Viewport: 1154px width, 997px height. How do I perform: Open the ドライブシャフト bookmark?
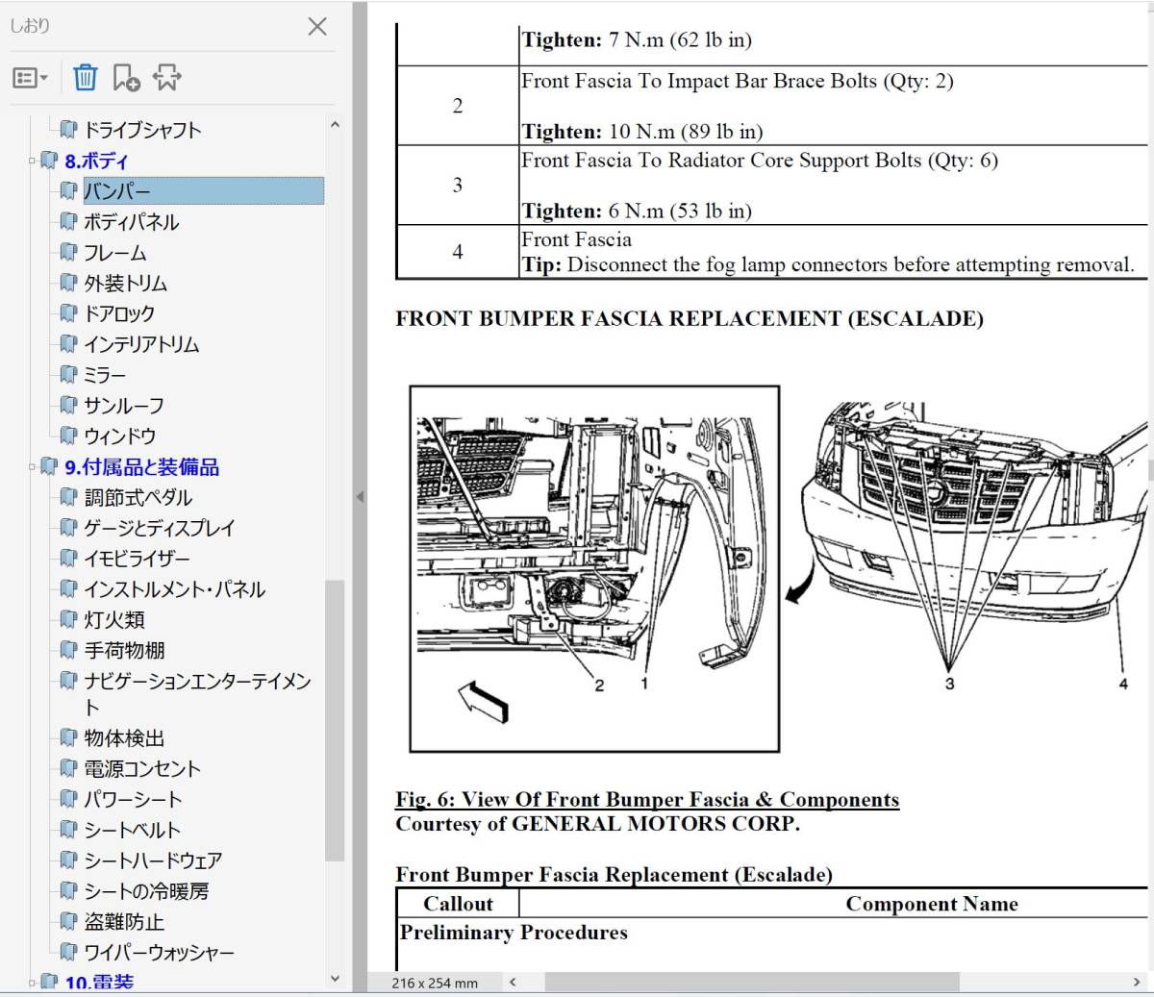click(x=142, y=130)
